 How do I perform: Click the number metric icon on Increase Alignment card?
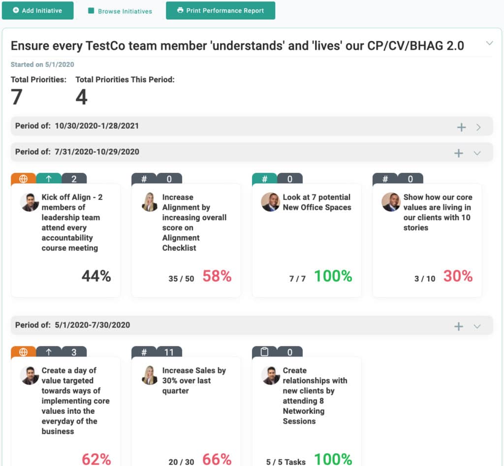click(x=143, y=179)
